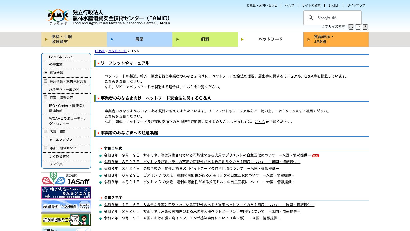
Task: Set font size to medium (中)
Action: (x=358, y=27)
